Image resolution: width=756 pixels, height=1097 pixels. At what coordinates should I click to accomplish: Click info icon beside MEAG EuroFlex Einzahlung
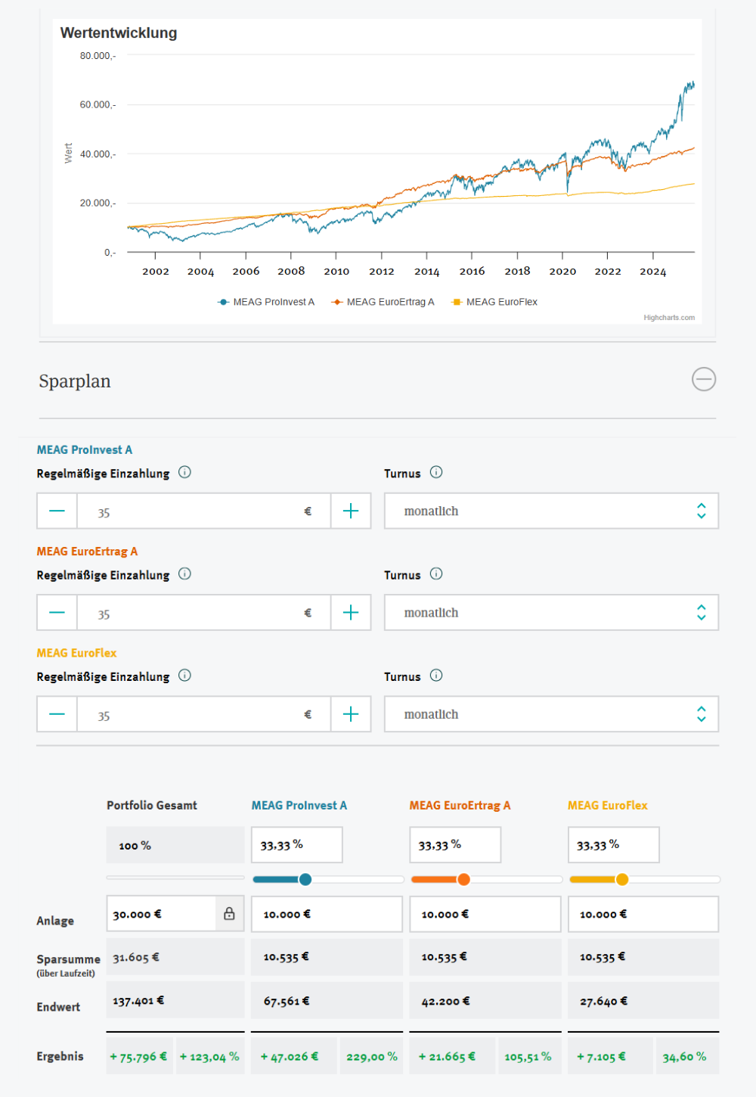coord(184,676)
